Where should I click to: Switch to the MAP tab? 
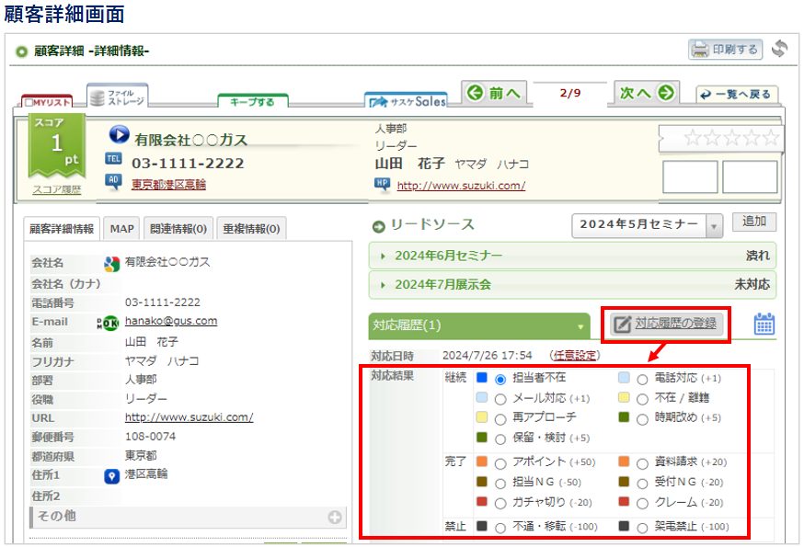click(x=121, y=229)
